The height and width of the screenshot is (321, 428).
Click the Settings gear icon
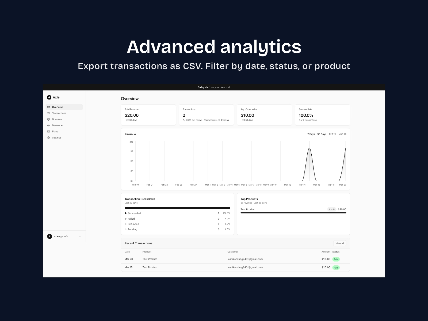pyautogui.click(x=48, y=137)
